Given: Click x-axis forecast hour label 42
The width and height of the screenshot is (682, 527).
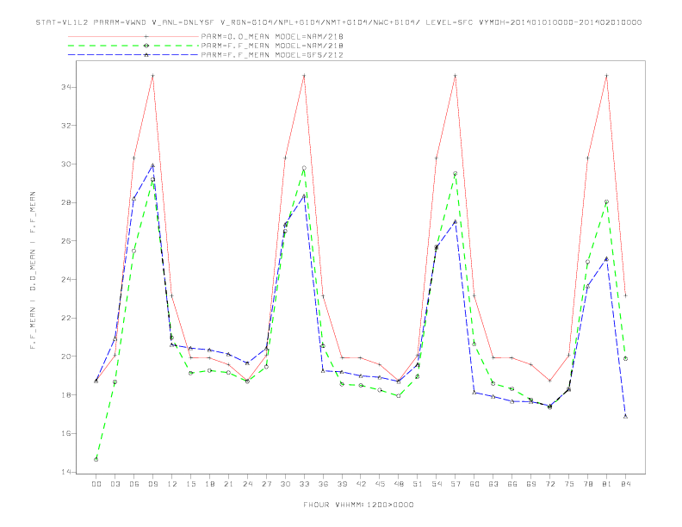Looking at the screenshot, I should (361, 484).
